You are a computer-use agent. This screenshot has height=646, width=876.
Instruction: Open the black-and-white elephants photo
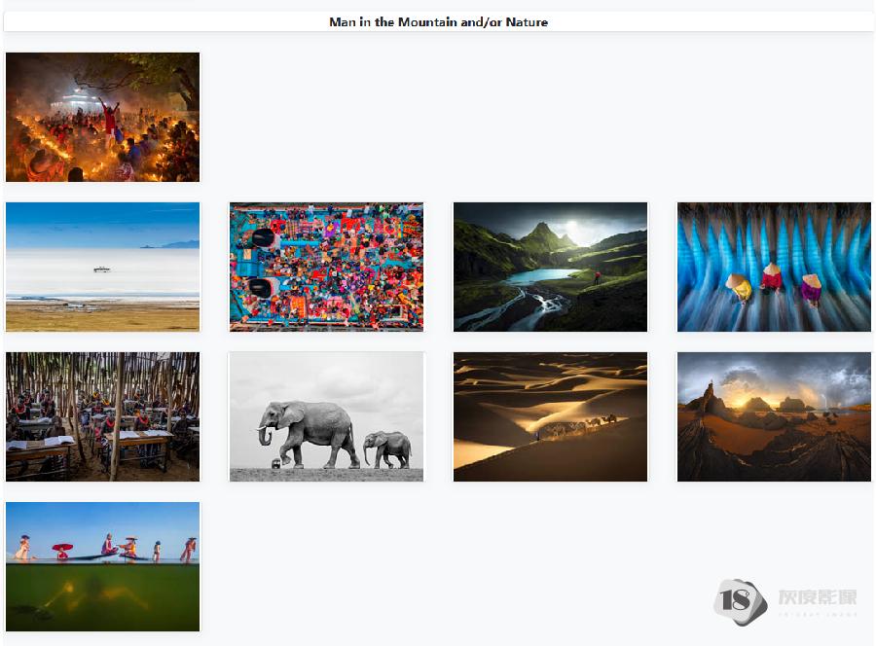326,416
